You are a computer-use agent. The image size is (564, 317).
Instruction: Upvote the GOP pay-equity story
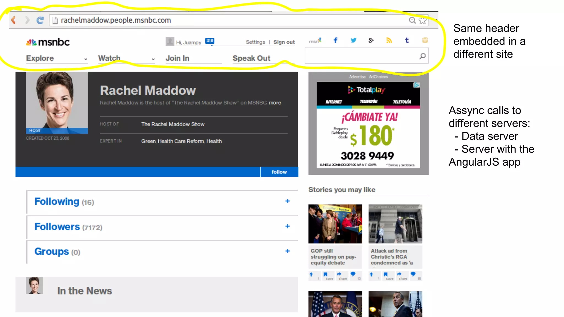tap(311, 274)
